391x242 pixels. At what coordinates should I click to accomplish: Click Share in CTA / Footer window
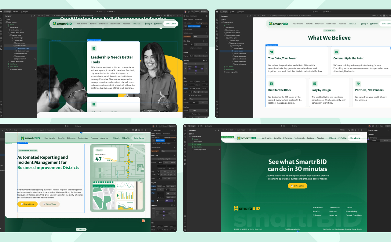(381, 126)
